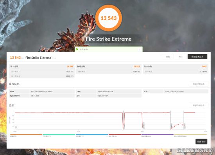This screenshot has height=155, width=215.
Task: Select the 物理分数 physics score value
Action: pyautogui.click(x=136, y=66)
